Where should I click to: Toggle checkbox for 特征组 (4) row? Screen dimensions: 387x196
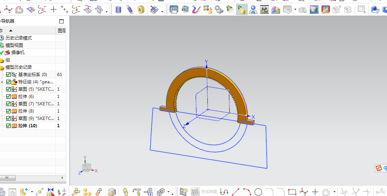(x=8, y=82)
